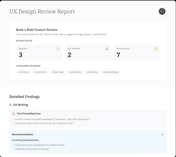
Task: Click the yellow document icon in Needs review card
Action: coord(156,49)
